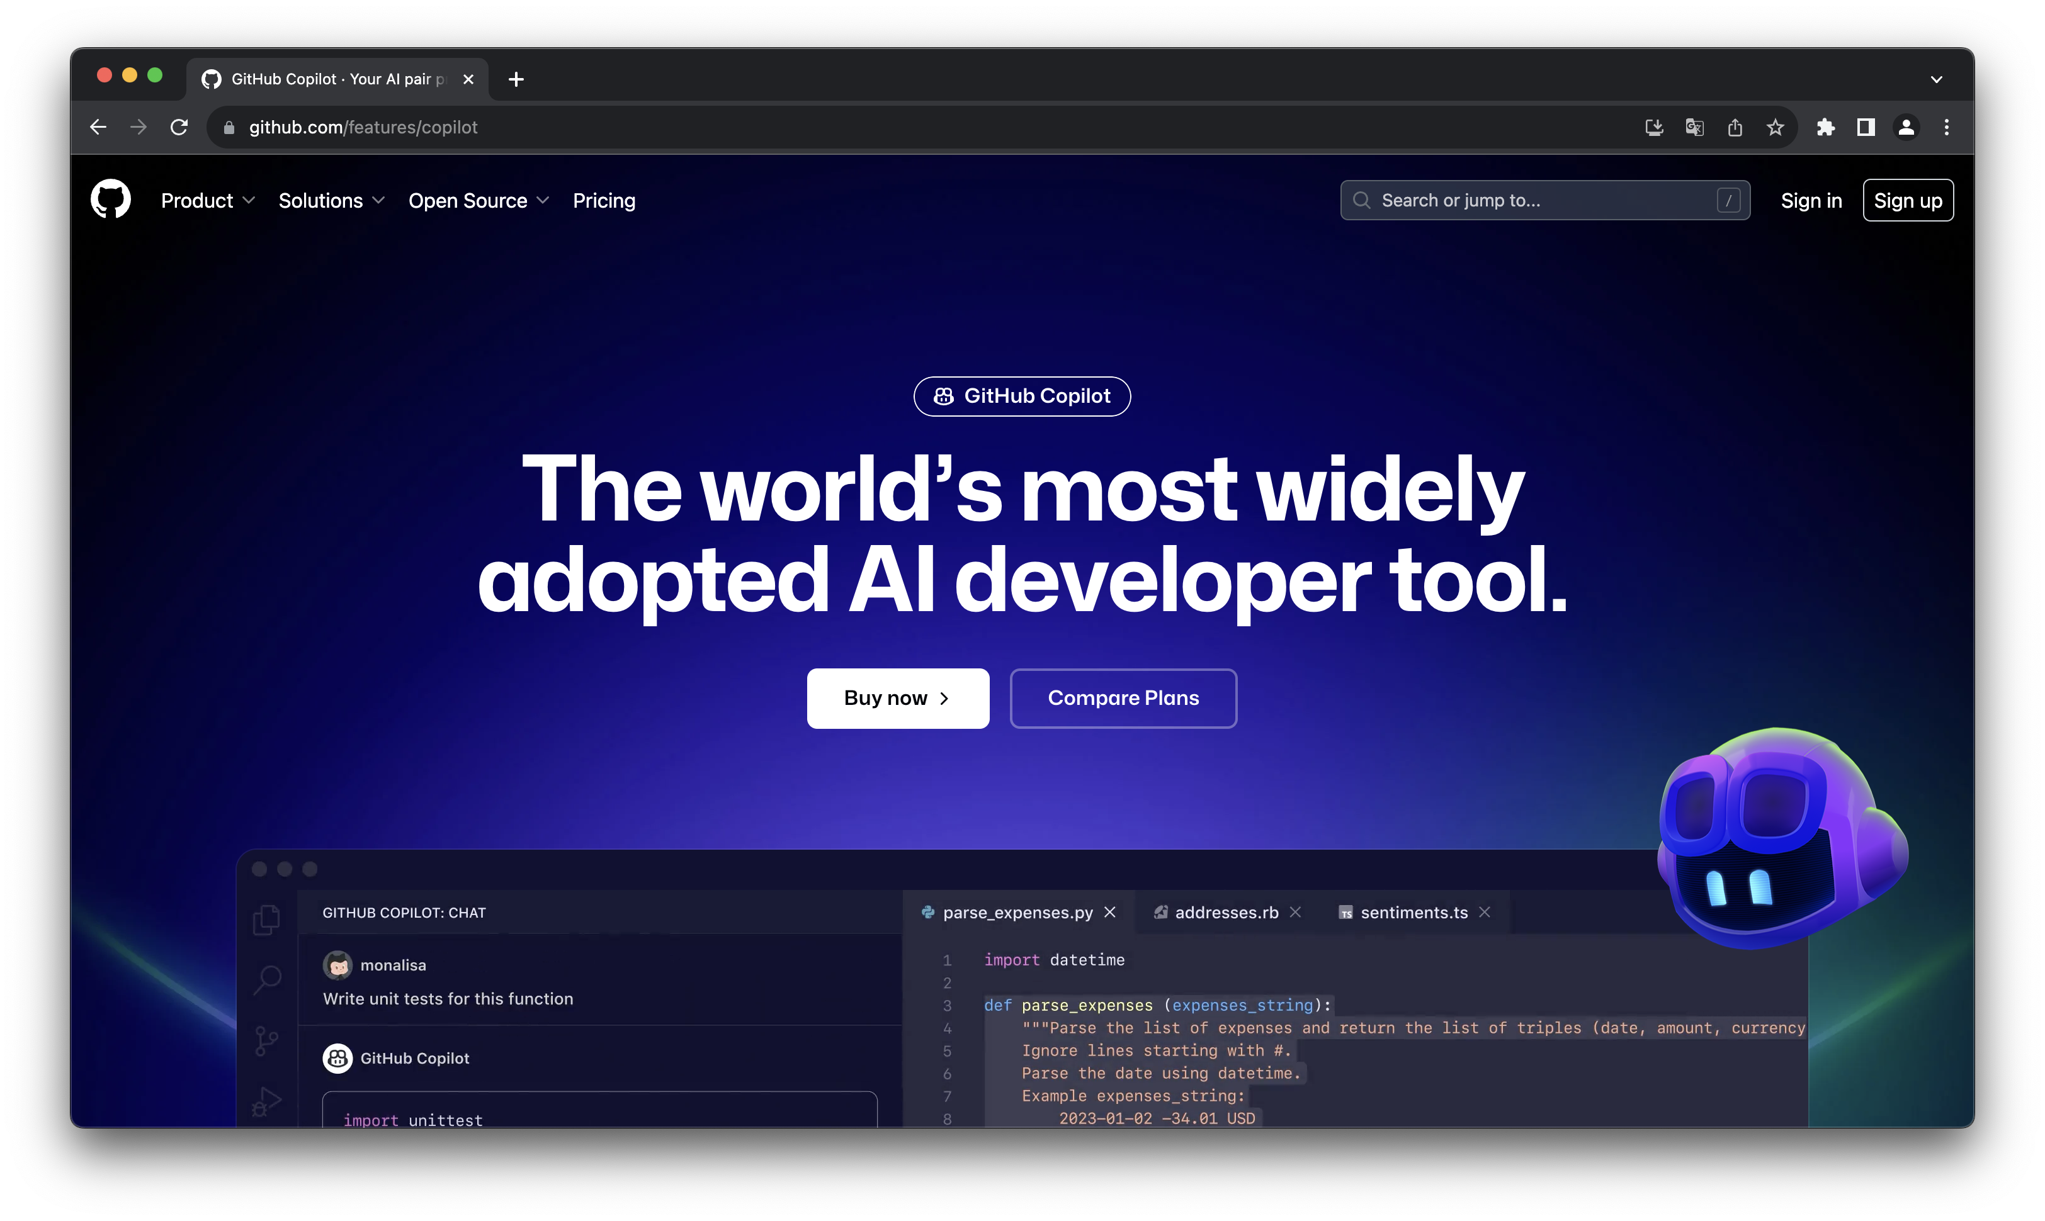Open the install app download icon
This screenshot has width=2045, height=1221.
[x=1654, y=128]
